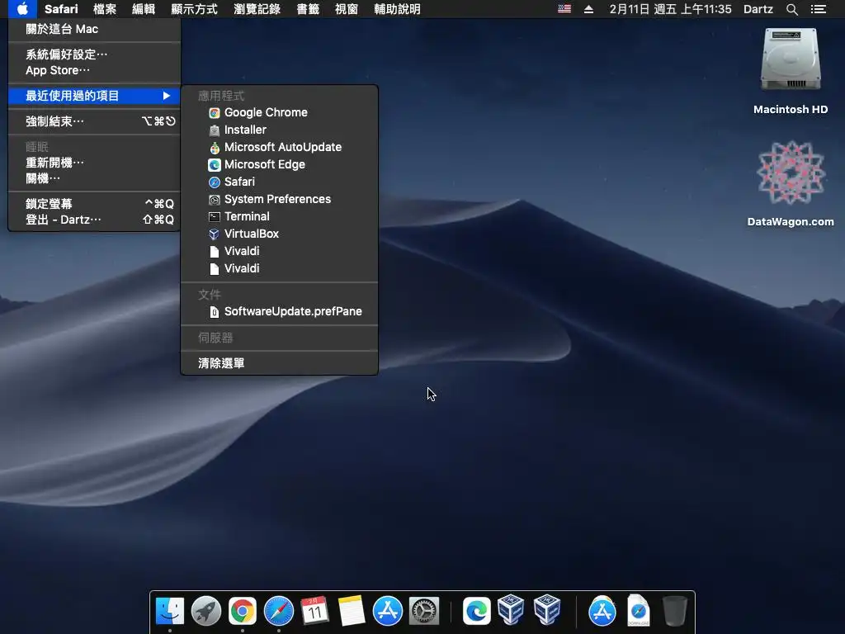Choose 系統偏好設定… from Apple menu
Screen dimensions: 845x634
[x=94, y=54]
